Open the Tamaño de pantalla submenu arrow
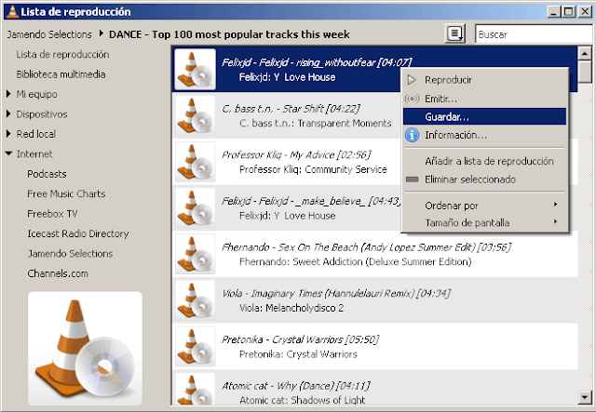The width and height of the screenshot is (596, 412). tap(555, 221)
